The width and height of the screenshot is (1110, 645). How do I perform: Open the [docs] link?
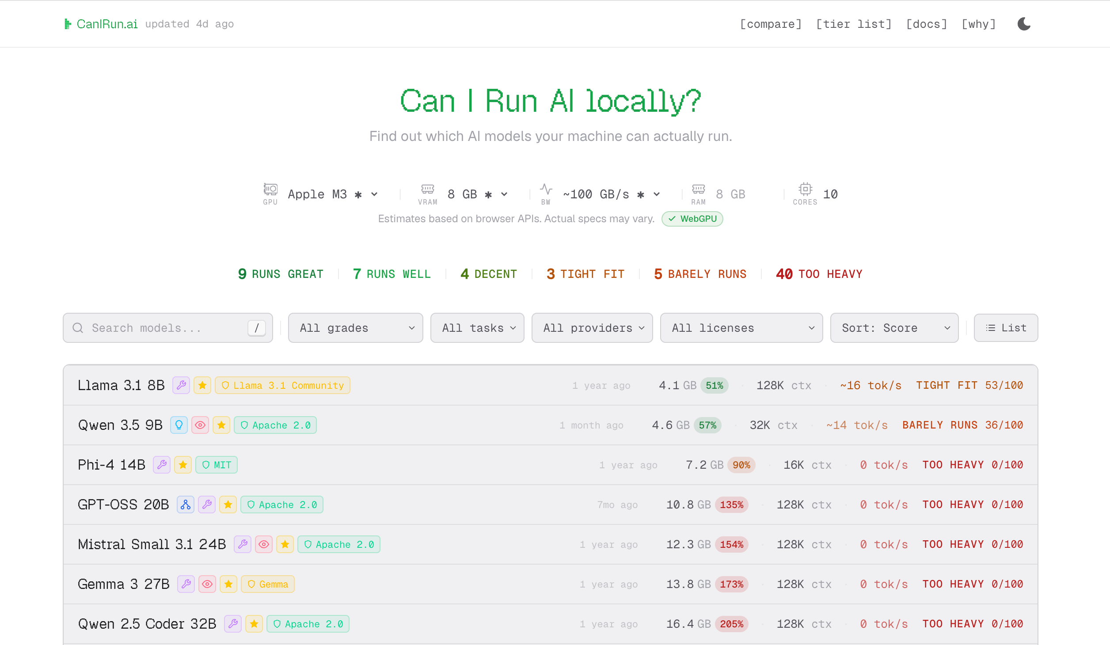tap(927, 24)
